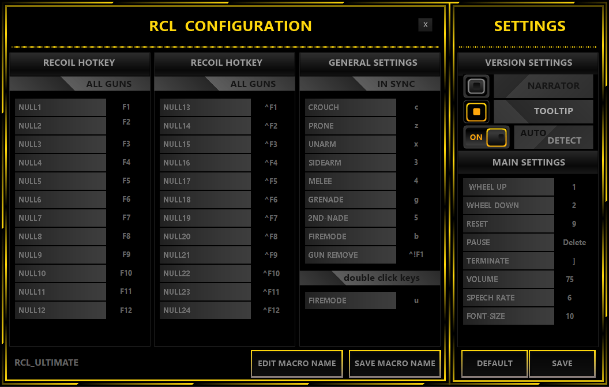The image size is (609, 387).
Task: Switch off the Auto Detect toggle
Action: 486,137
